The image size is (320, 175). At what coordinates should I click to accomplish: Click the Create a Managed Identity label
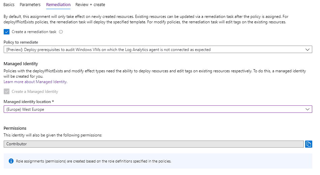pos(35,92)
